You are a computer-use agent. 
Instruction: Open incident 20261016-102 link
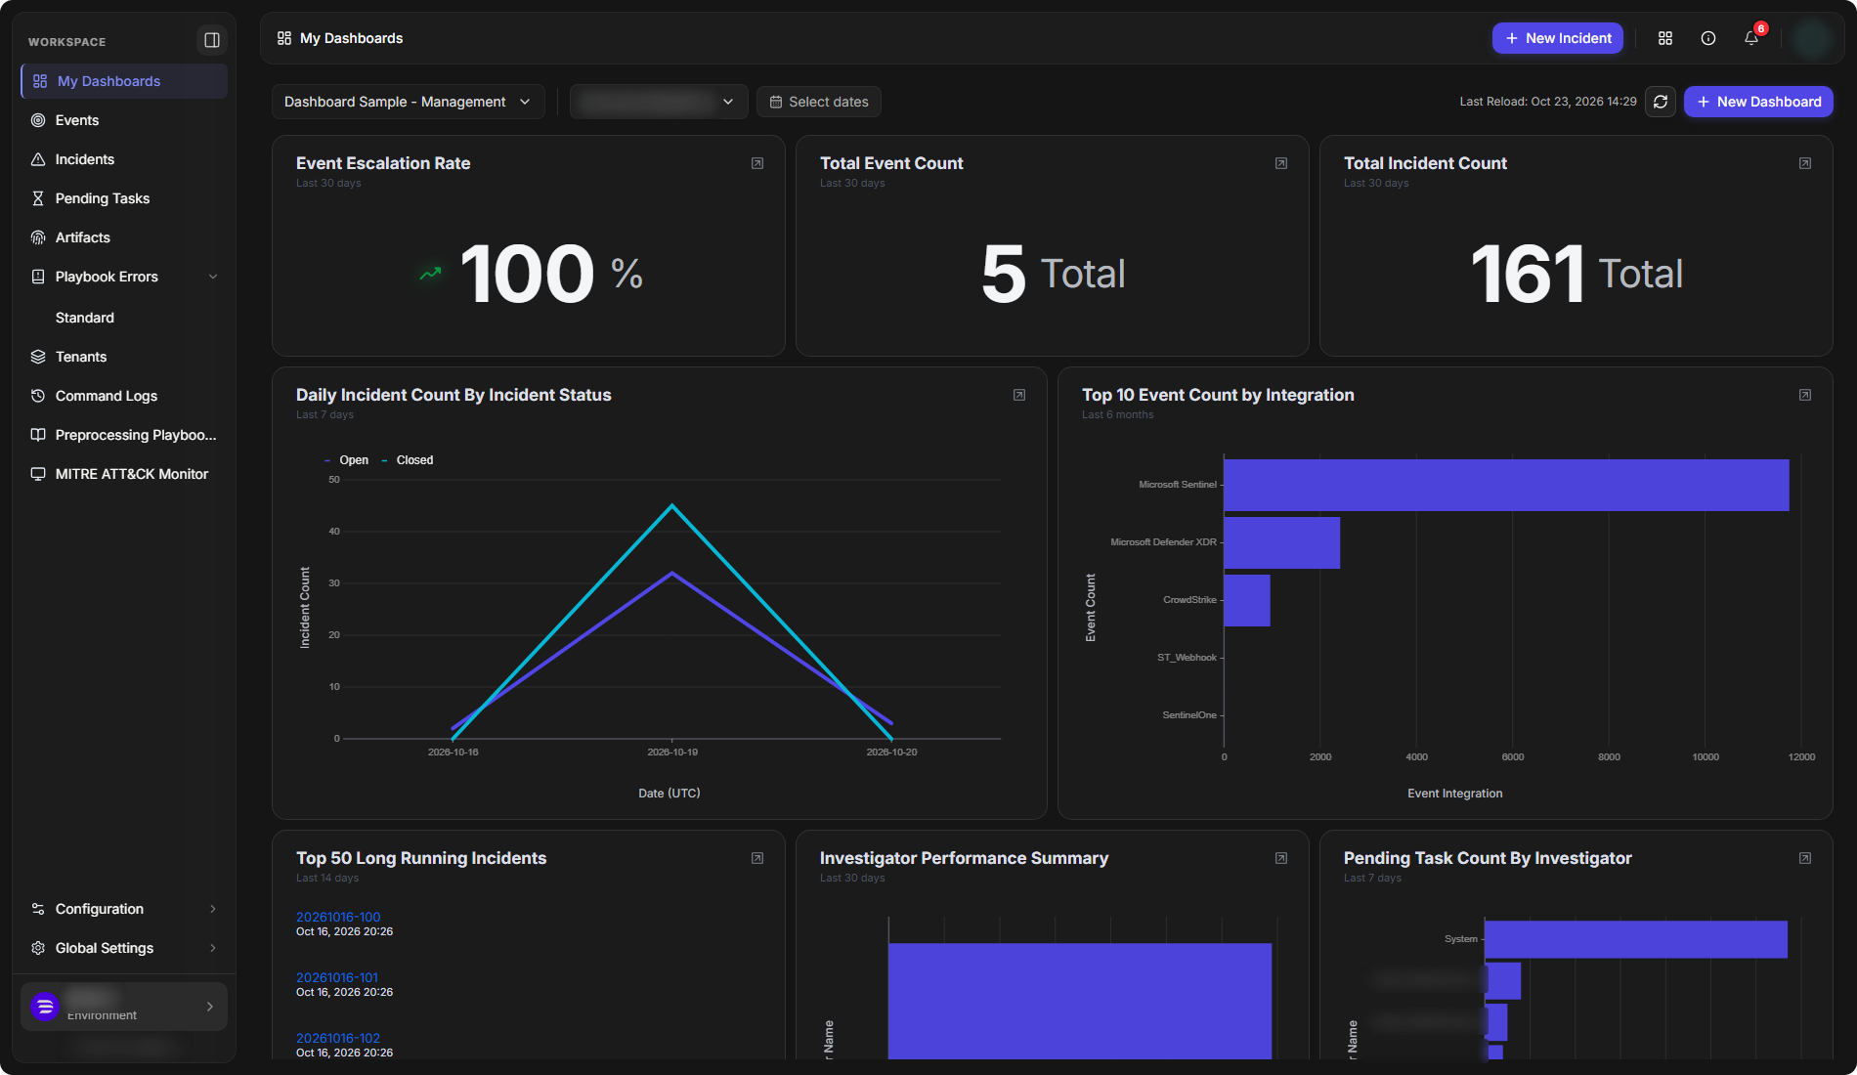click(338, 1038)
